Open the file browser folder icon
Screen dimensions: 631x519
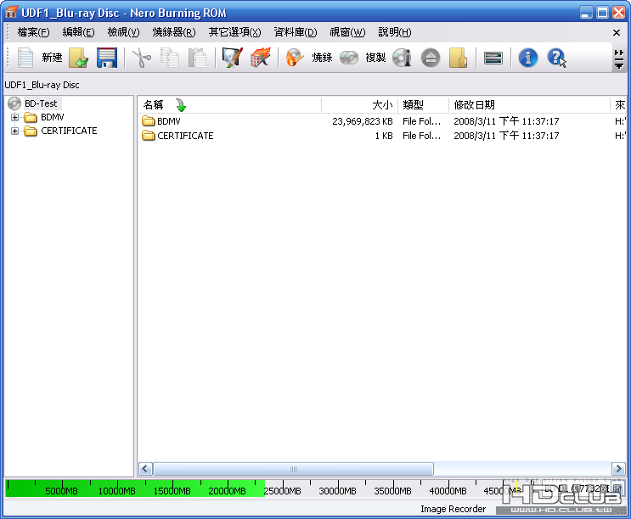pos(458,58)
